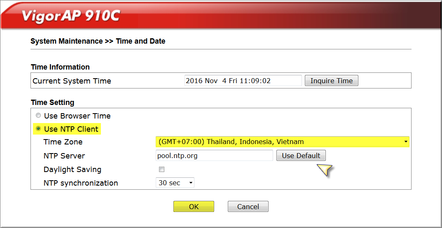Click the VigorAP 910C logo

(x=71, y=17)
